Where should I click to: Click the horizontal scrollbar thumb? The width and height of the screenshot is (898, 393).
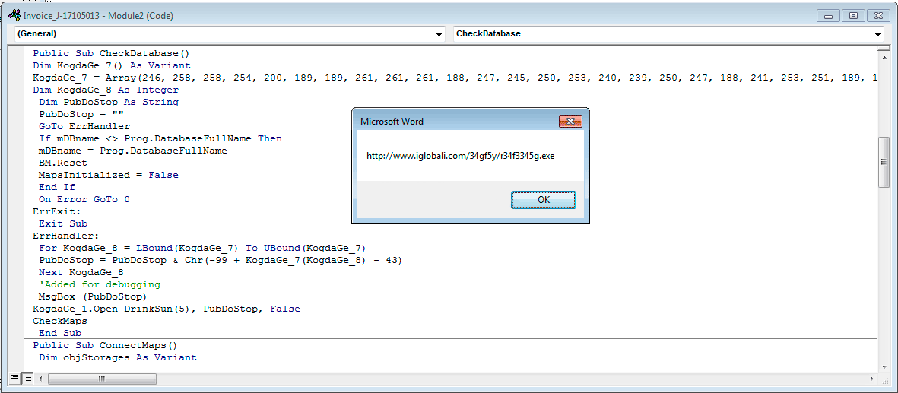[102, 379]
